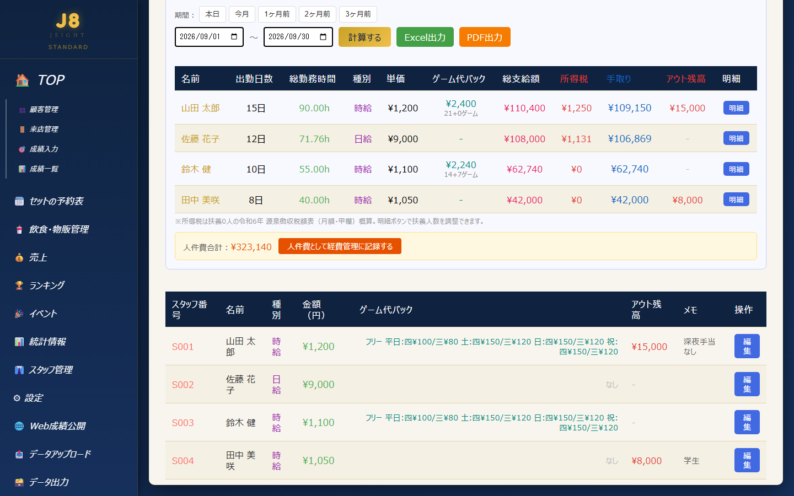Click the 来店管理 door icon
This screenshot has height=496, width=794.
22,130
